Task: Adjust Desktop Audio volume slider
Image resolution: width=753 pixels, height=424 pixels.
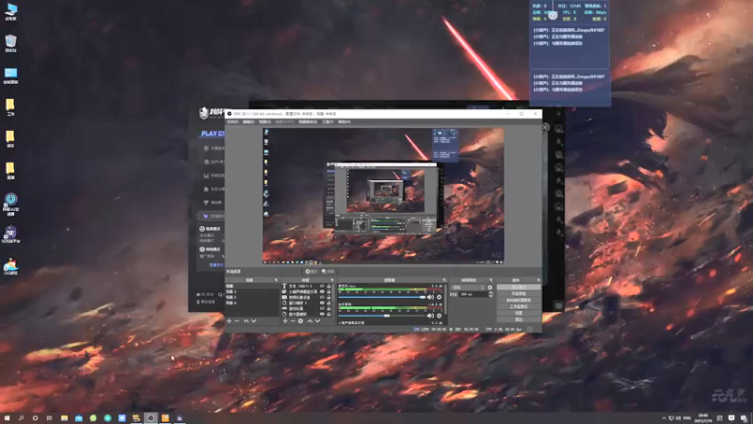Action: [382, 316]
